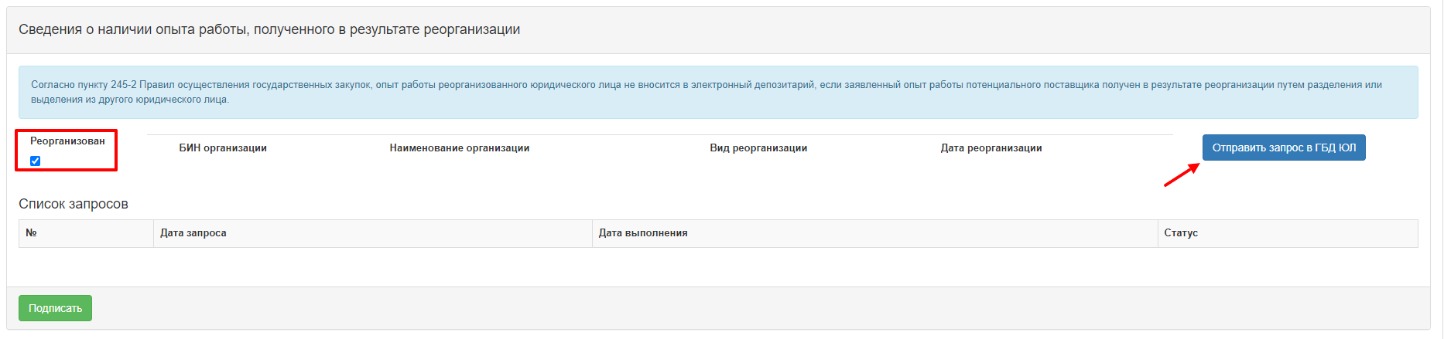Select the БИН организации column header
Viewport: 1444px width, 339px height.
[223, 147]
